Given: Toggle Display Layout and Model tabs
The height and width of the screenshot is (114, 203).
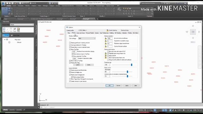Looking at the screenshot, I should pyautogui.click(x=70, y=70).
